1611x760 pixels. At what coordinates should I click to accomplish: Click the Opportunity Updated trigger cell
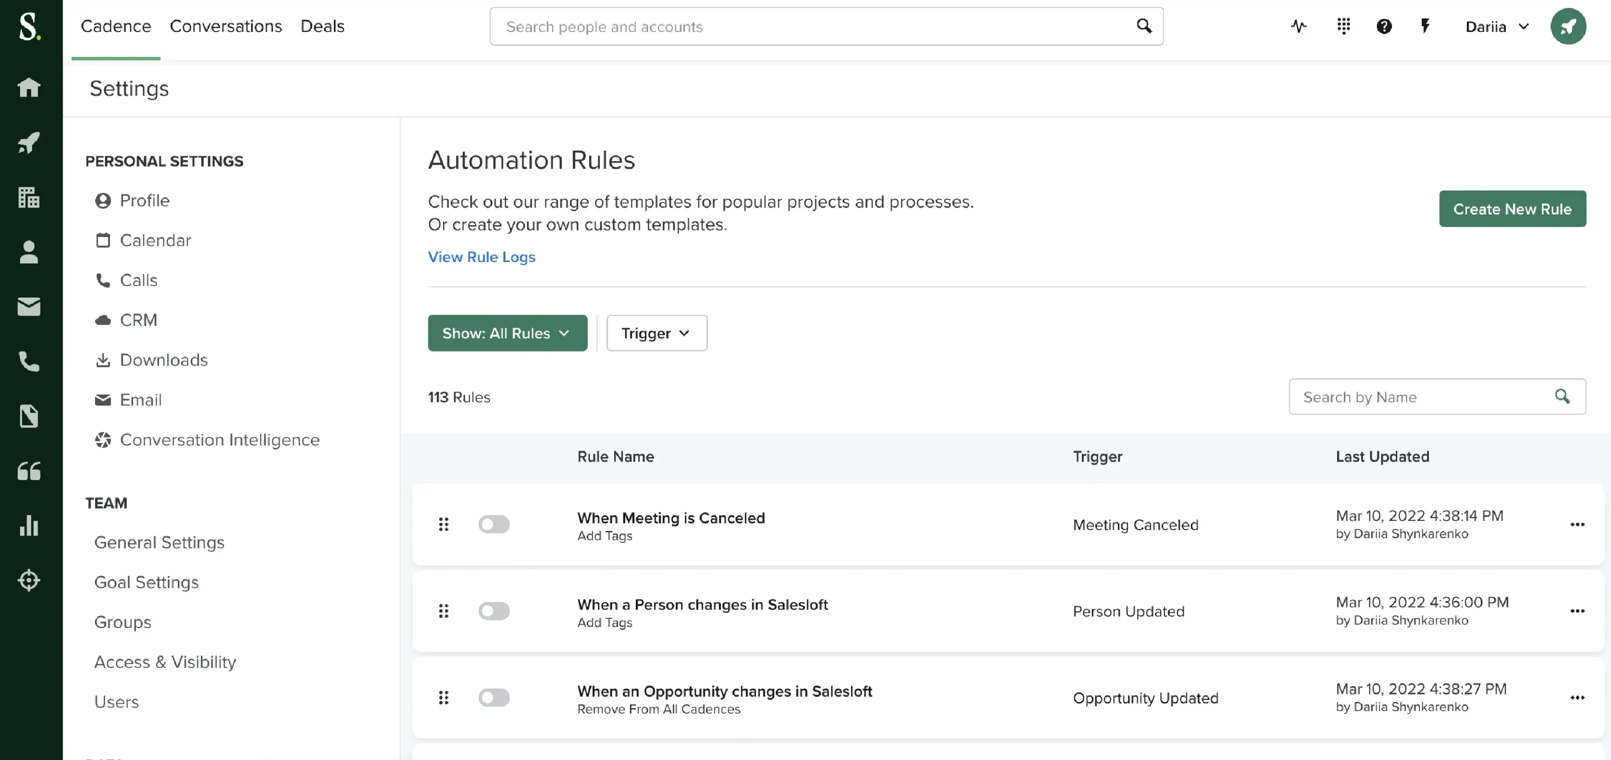pos(1146,698)
